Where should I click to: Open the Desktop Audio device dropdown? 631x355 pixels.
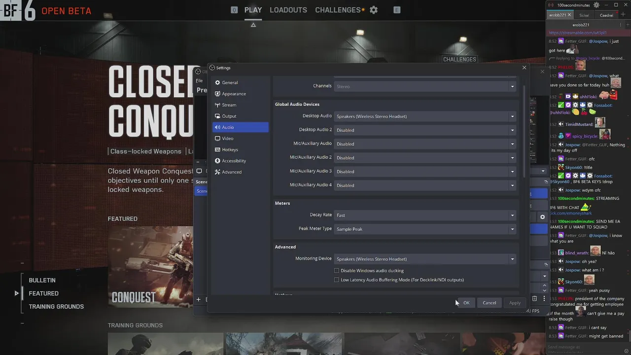point(425,116)
